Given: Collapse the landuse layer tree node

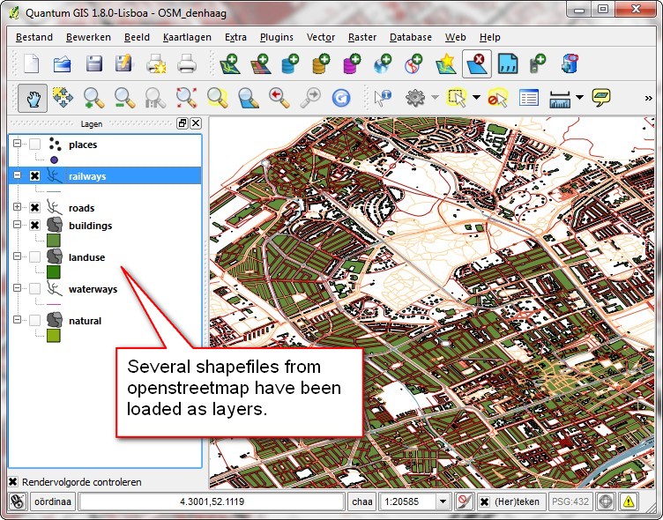Looking at the screenshot, I should 17,256.
